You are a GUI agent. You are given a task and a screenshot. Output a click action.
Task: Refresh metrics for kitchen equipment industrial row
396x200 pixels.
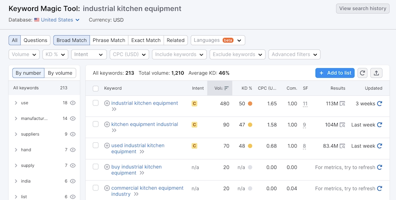tap(379, 125)
